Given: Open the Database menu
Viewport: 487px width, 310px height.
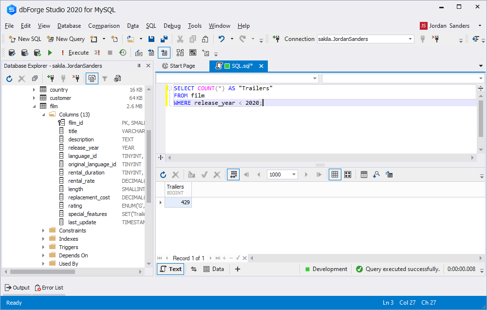Looking at the screenshot, I should [x=69, y=26].
